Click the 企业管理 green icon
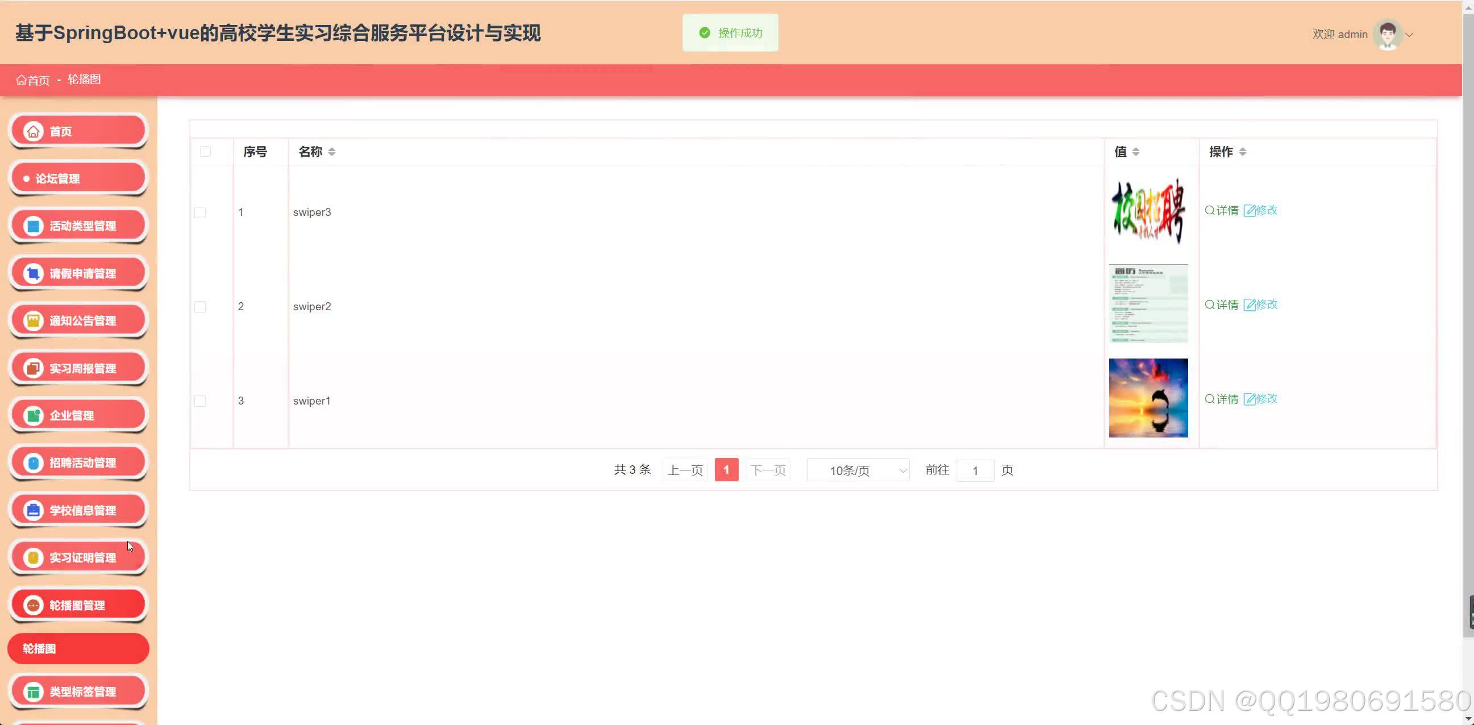1474x725 pixels. click(x=33, y=415)
